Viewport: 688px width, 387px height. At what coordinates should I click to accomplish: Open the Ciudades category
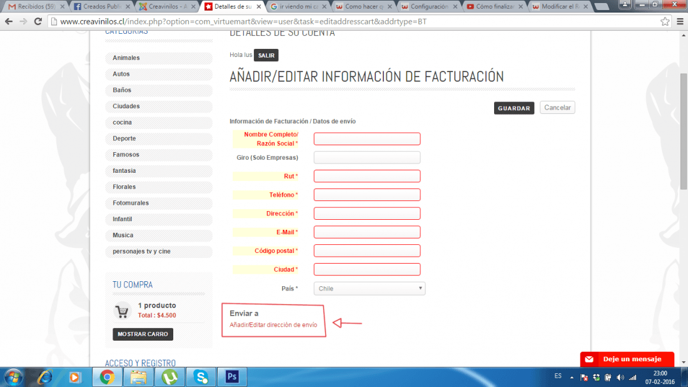[159, 106]
